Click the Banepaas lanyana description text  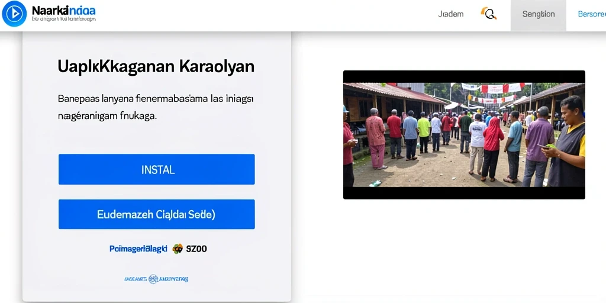pos(156,107)
